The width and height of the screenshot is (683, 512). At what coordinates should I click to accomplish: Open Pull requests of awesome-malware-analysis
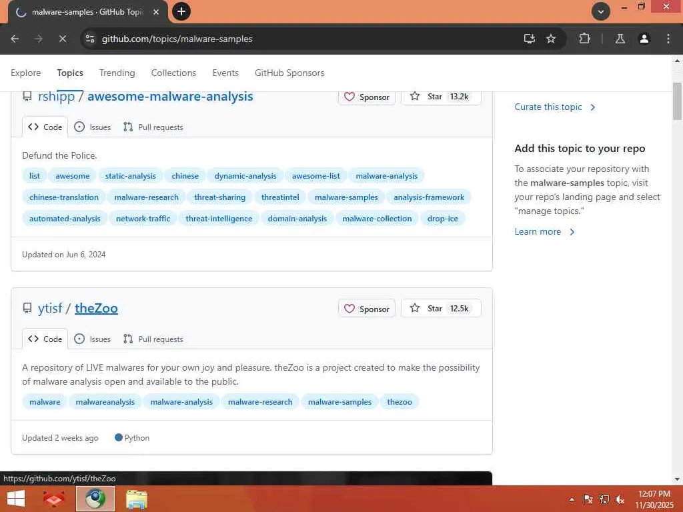pos(153,127)
